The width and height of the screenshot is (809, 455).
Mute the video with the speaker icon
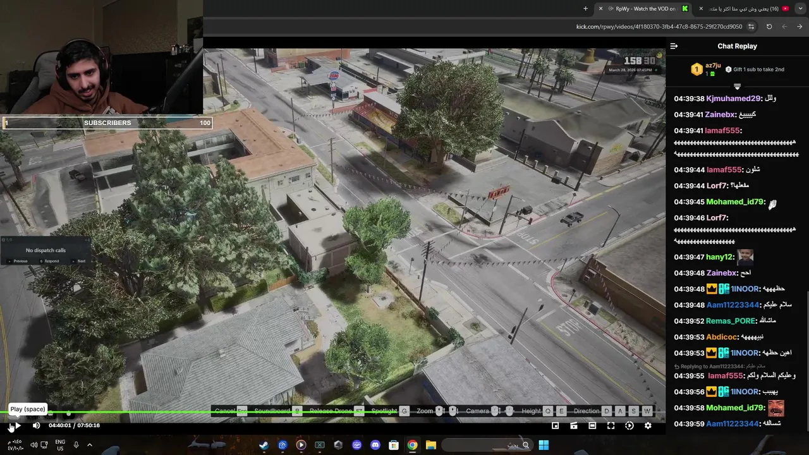(x=36, y=426)
